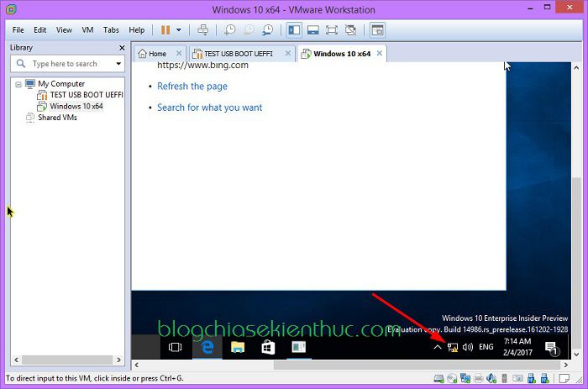Open File Explorer from guest taskbar

[238, 347]
